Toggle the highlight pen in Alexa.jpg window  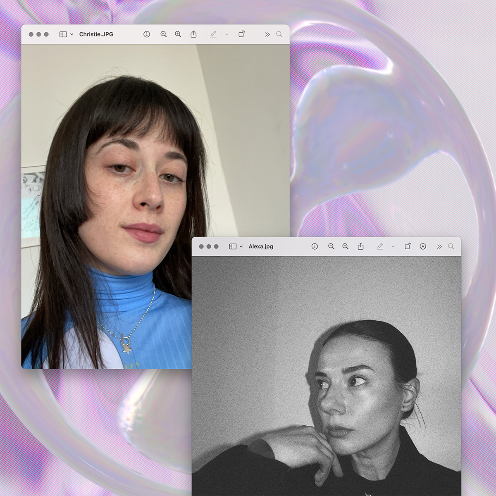tap(380, 246)
